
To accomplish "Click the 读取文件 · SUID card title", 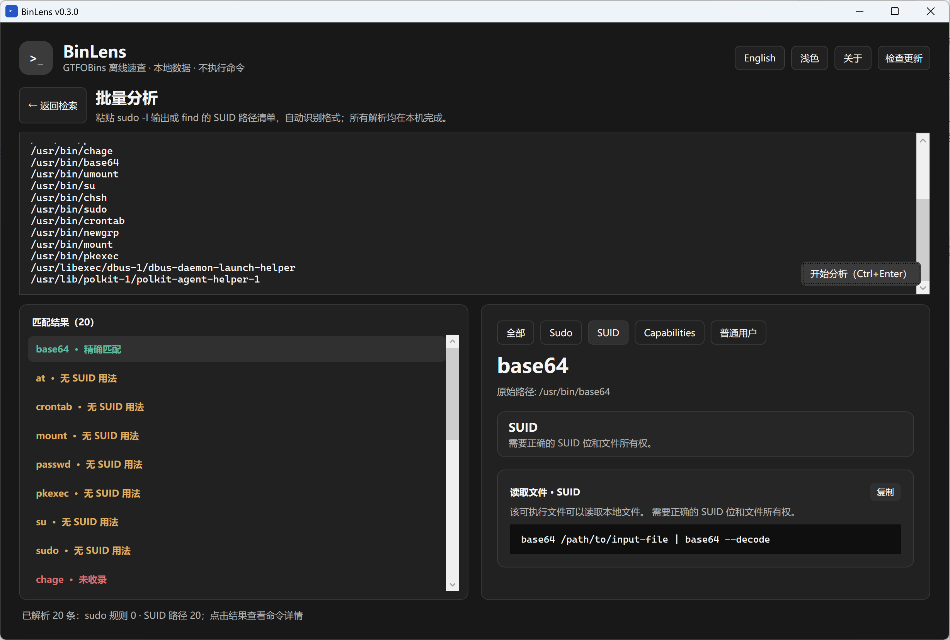I will (x=545, y=492).
